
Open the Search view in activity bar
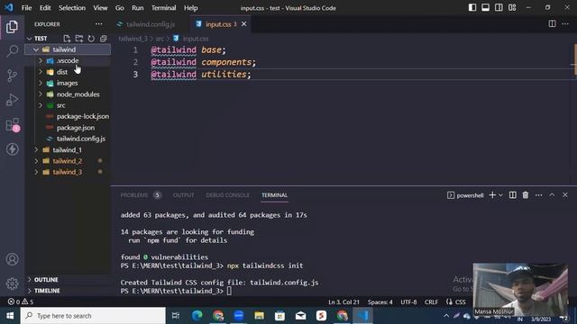pyautogui.click(x=12, y=50)
